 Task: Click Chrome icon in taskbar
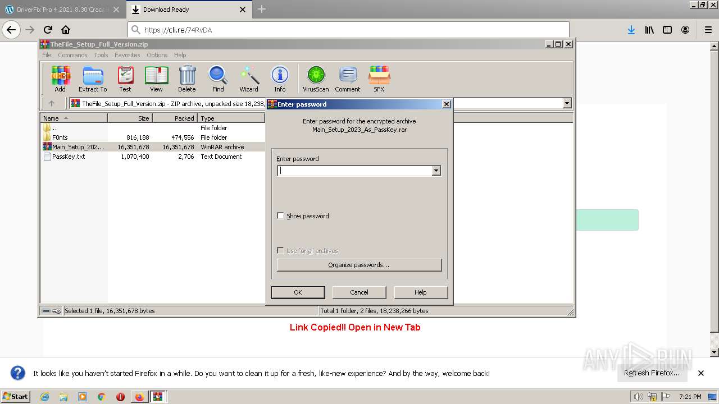102,397
